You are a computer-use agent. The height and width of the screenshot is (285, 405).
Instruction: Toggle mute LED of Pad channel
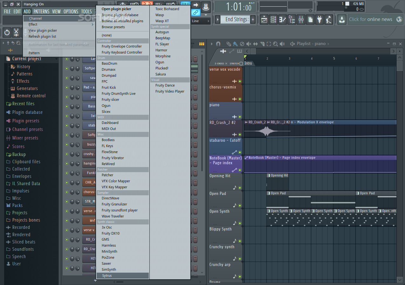(67, 87)
